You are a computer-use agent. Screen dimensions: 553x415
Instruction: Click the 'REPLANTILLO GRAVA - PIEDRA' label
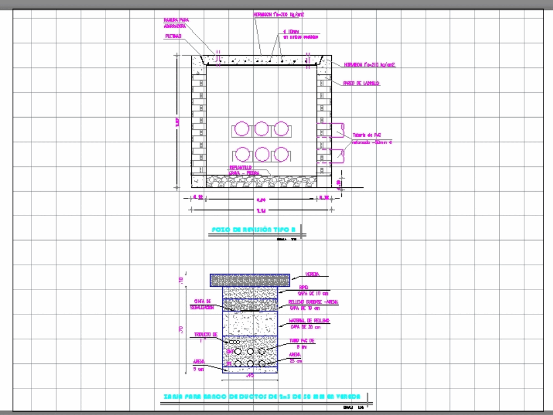click(244, 170)
